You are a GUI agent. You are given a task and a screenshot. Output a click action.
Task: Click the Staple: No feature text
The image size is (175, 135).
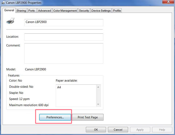click(16, 93)
